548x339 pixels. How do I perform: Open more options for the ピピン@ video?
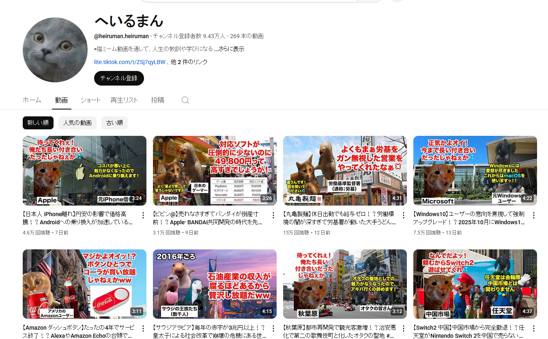coord(273,215)
